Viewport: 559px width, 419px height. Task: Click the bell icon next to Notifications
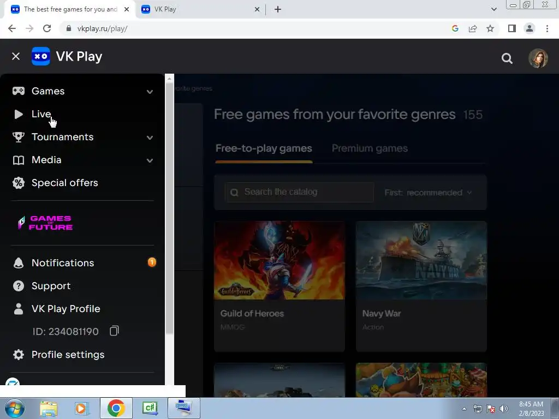point(19,263)
